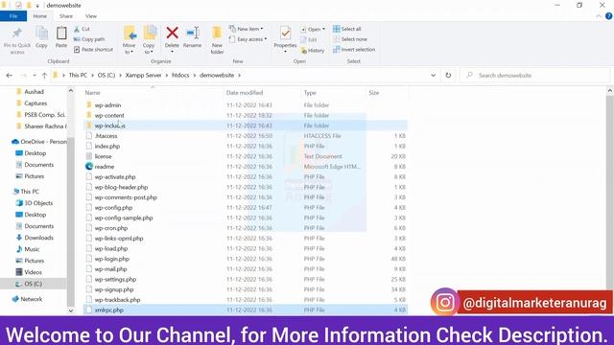This screenshot has width=614, height=345.
Task: Create a New folder from ribbon
Action: click(x=217, y=39)
